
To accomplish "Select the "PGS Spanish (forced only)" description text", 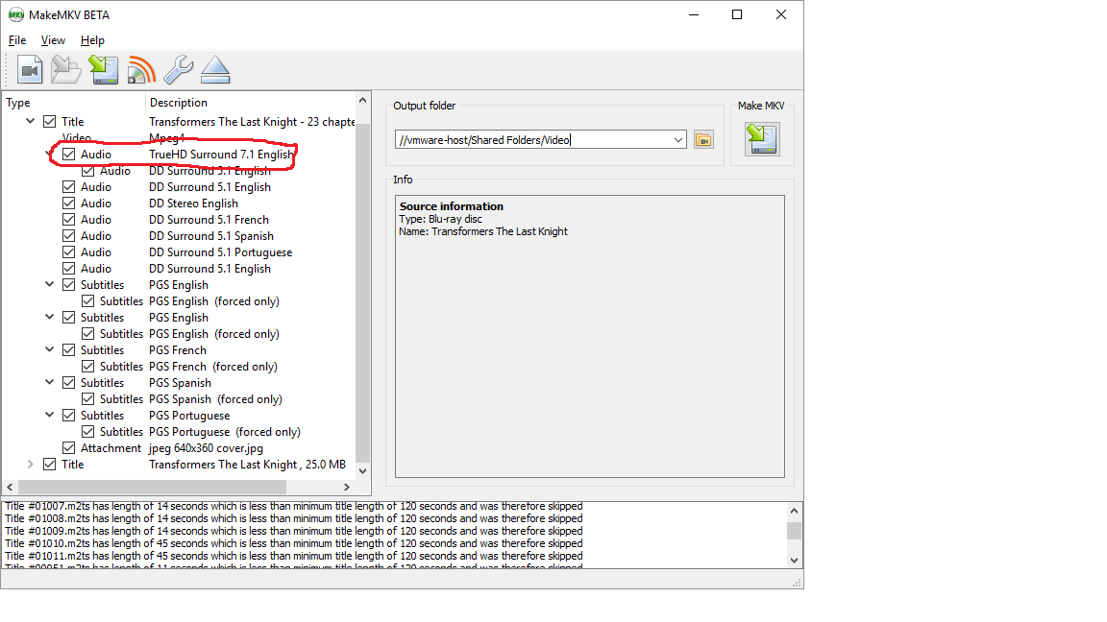I will point(215,399).
